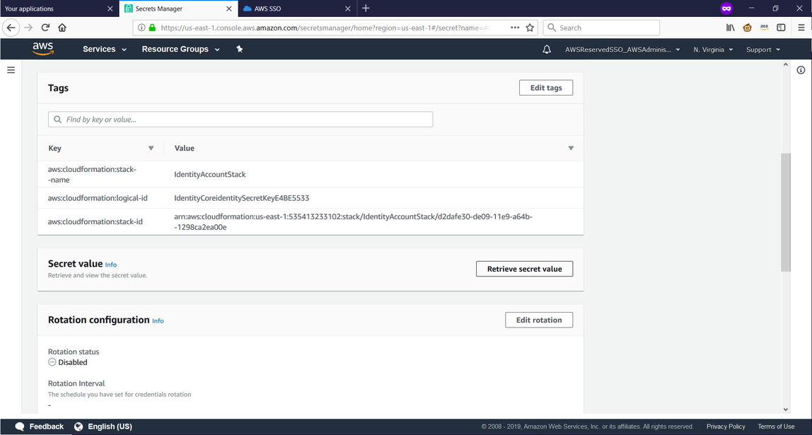Click the Feedback speech bubble icon
812x435 pixels.
[x=20, y=427]
